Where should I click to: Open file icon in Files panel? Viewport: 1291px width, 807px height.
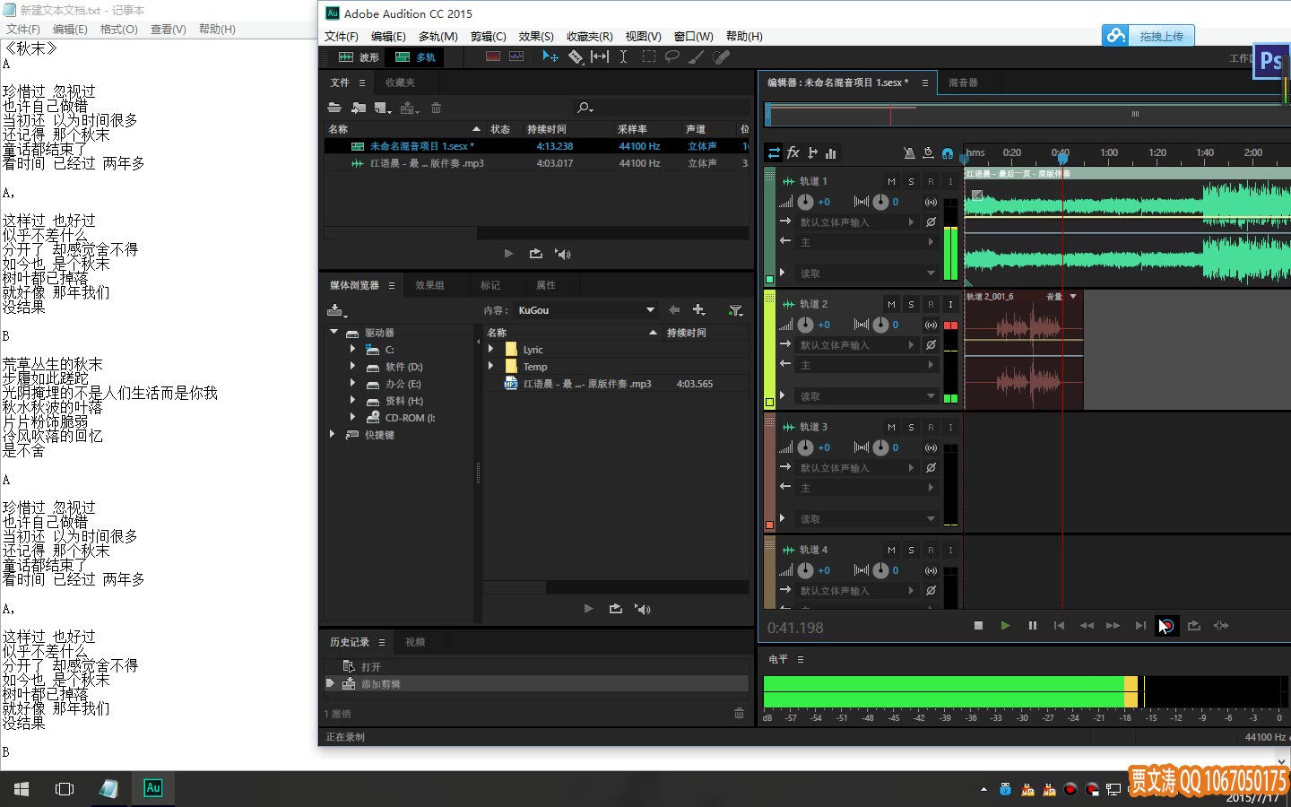click(334, 108)
